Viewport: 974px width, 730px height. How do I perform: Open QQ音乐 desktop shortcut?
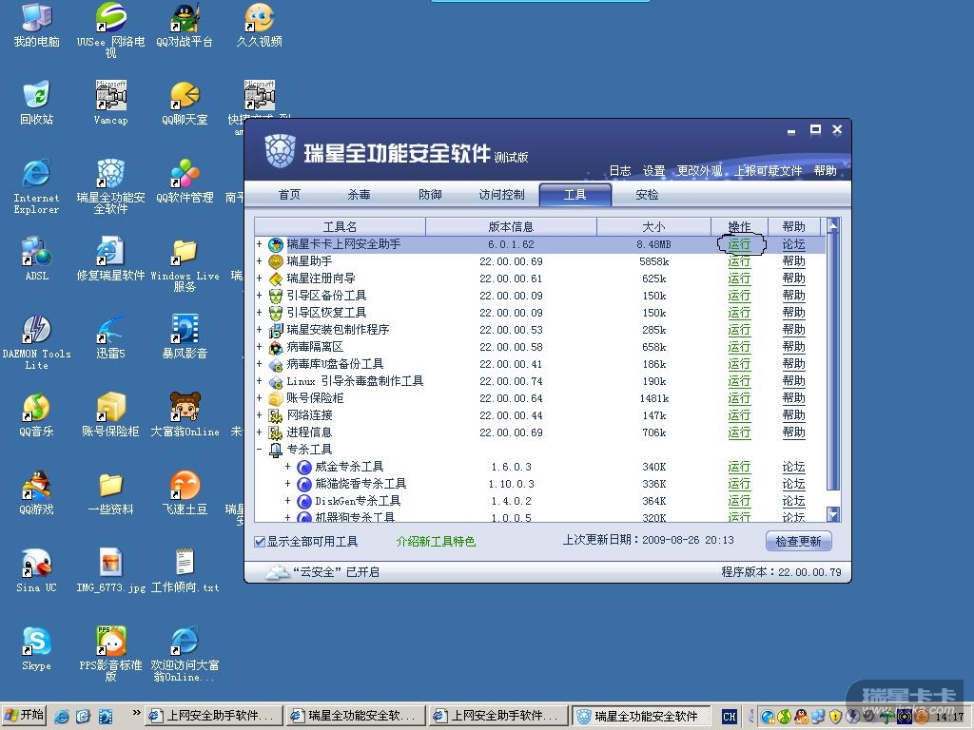pos(36,414)
